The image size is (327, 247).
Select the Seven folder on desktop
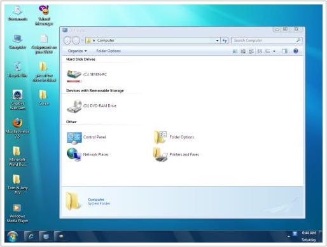pyautogui.click(x=44, y=97)
